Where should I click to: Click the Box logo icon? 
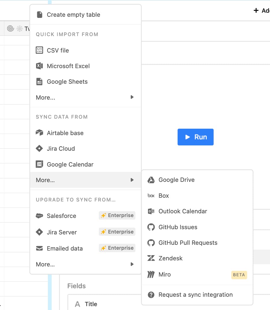point(151,195)
